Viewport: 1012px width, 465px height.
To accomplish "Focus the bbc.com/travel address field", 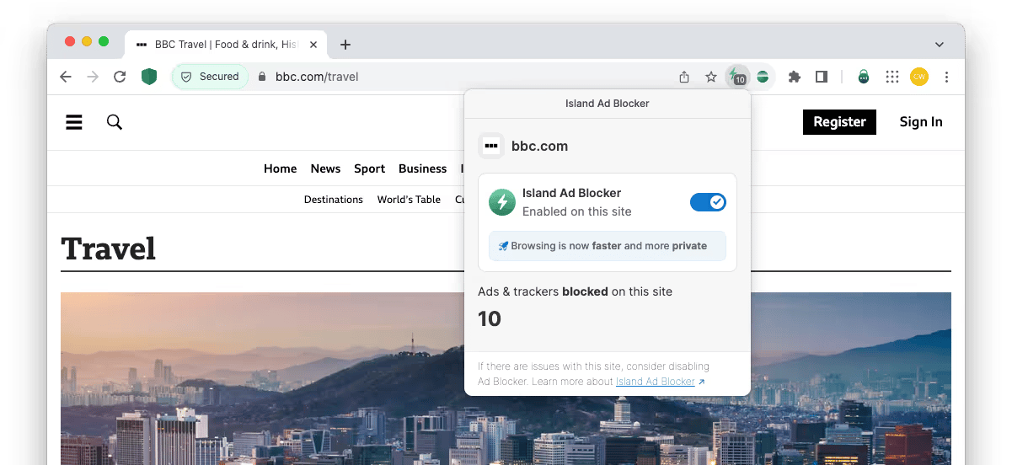I will point(317,77).
